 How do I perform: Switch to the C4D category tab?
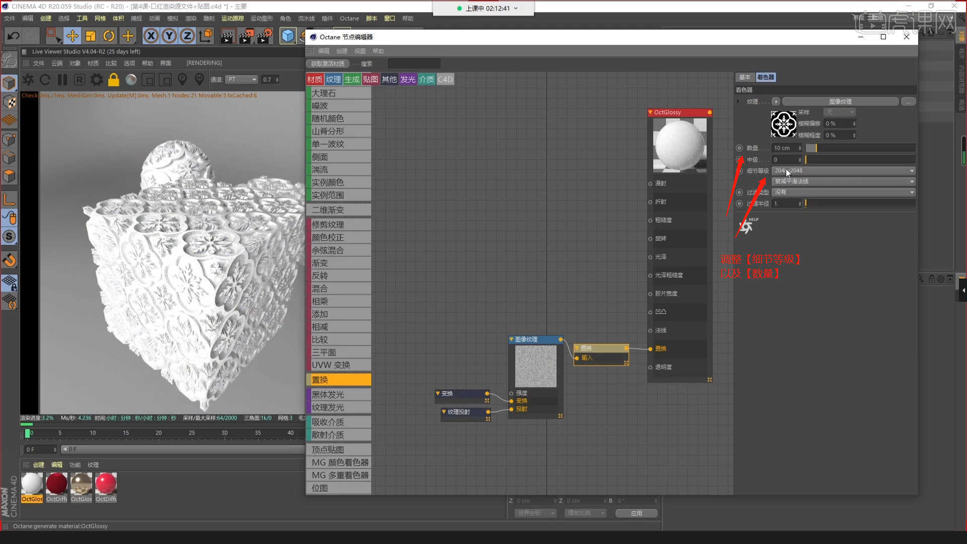(x=445, y=79)
